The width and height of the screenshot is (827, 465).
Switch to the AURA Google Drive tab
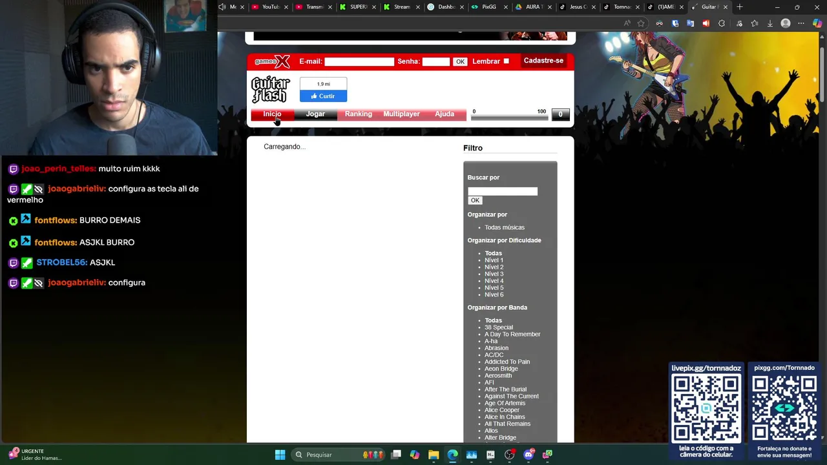pos(532,7)
